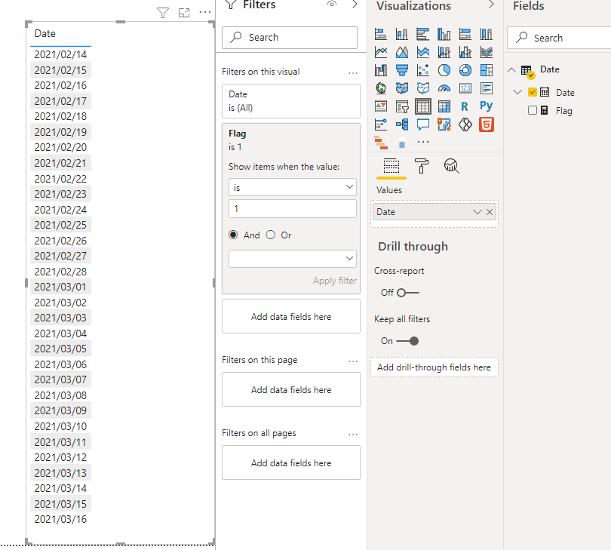Viewport: 611px width, 550px height.
Task: Select the Stacked area chart visual
Action: pos(422,52)
